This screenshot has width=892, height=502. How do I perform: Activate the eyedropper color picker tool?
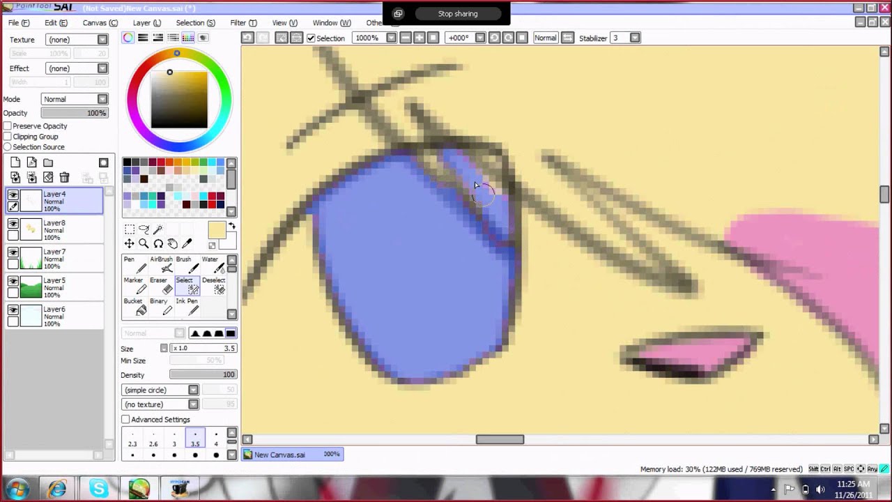187,243
